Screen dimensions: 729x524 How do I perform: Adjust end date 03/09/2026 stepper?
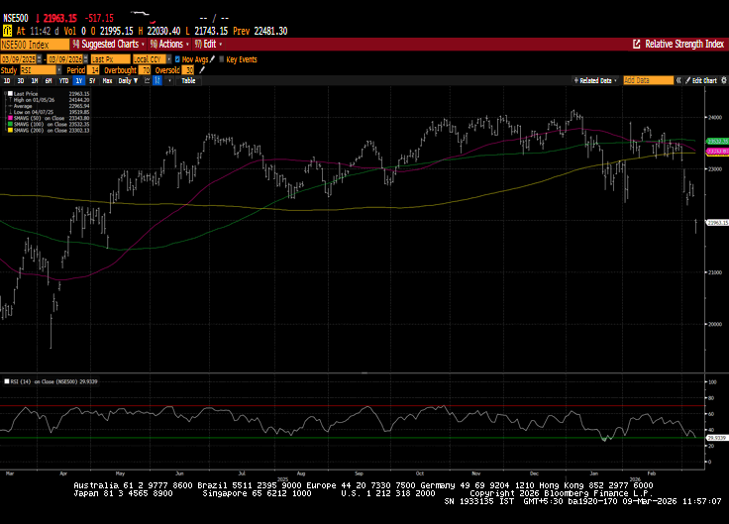click(85, 59)
